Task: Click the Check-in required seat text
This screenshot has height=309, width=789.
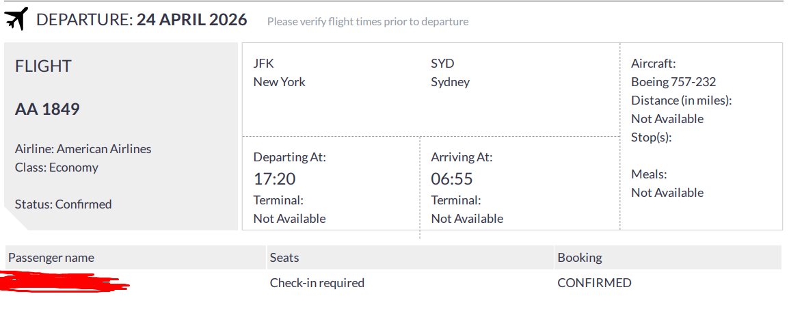Action: (317, 283)
